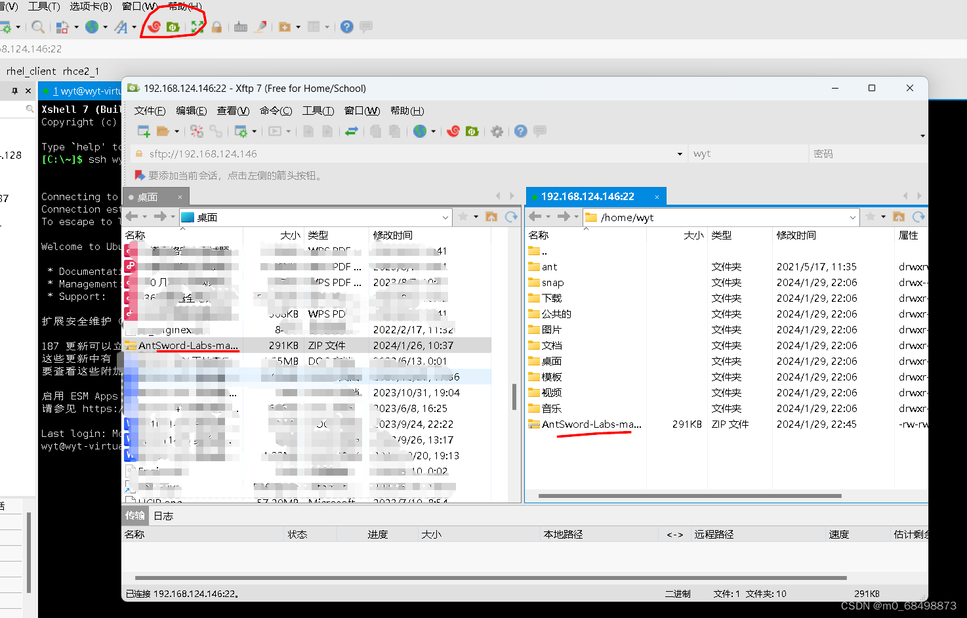This screenshot has height=618, width=967.
Task: Click the magnifier search icon in Xshell toolbar
Action: point(38,26)
